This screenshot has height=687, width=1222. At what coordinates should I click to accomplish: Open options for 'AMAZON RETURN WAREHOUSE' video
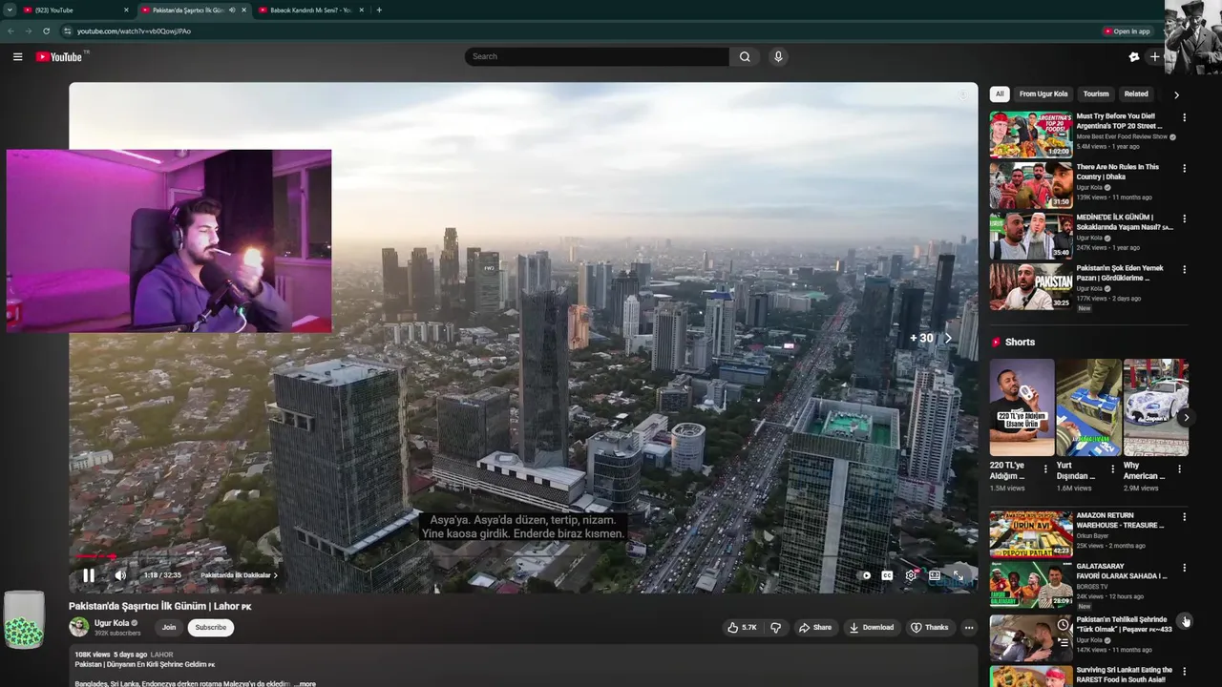click(1184, 517)
